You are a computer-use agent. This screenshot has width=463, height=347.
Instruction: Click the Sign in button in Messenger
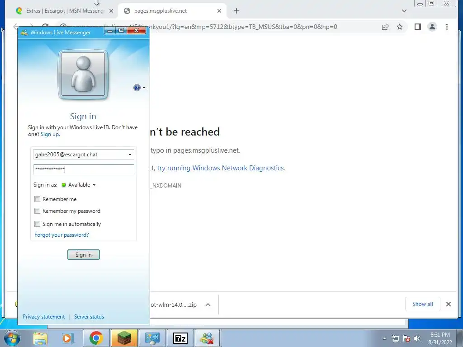pyautogui.click(x=84, y=255)
